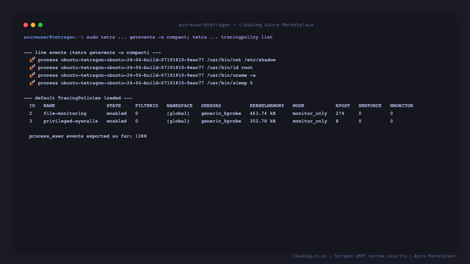Click the NPOST value 8
Image resolution: width=470 pixels, height=264 pixels.
[337, 121]
